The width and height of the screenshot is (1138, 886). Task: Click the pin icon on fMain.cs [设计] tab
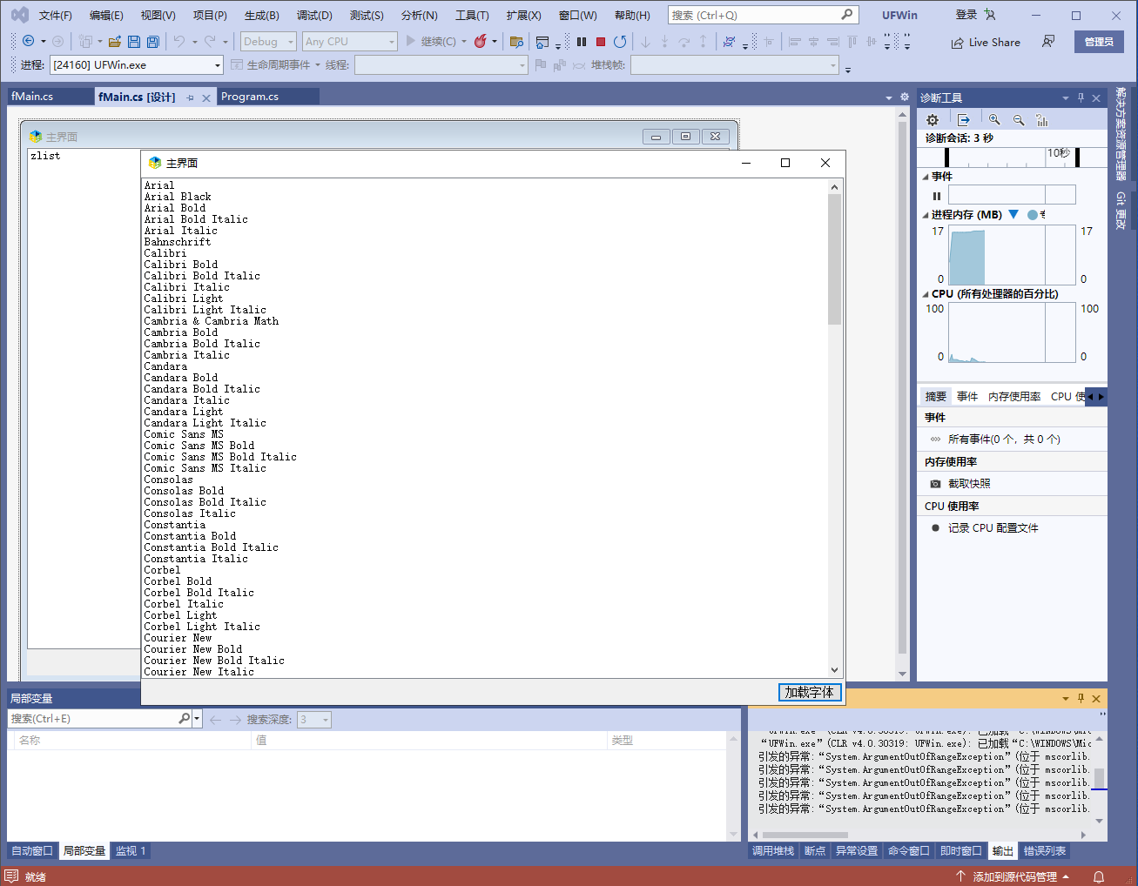click(190, 98)
